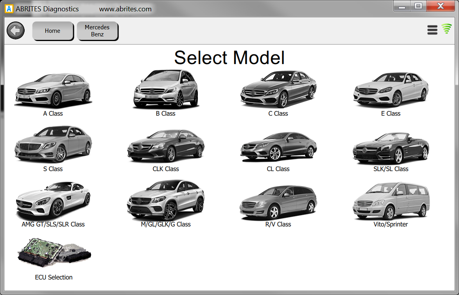Image resolution: width=459 pixels, height=295 pixels.
Task: Click the 'AMG GT/SLS/SLR Class' label
Action: pos(53,224)
